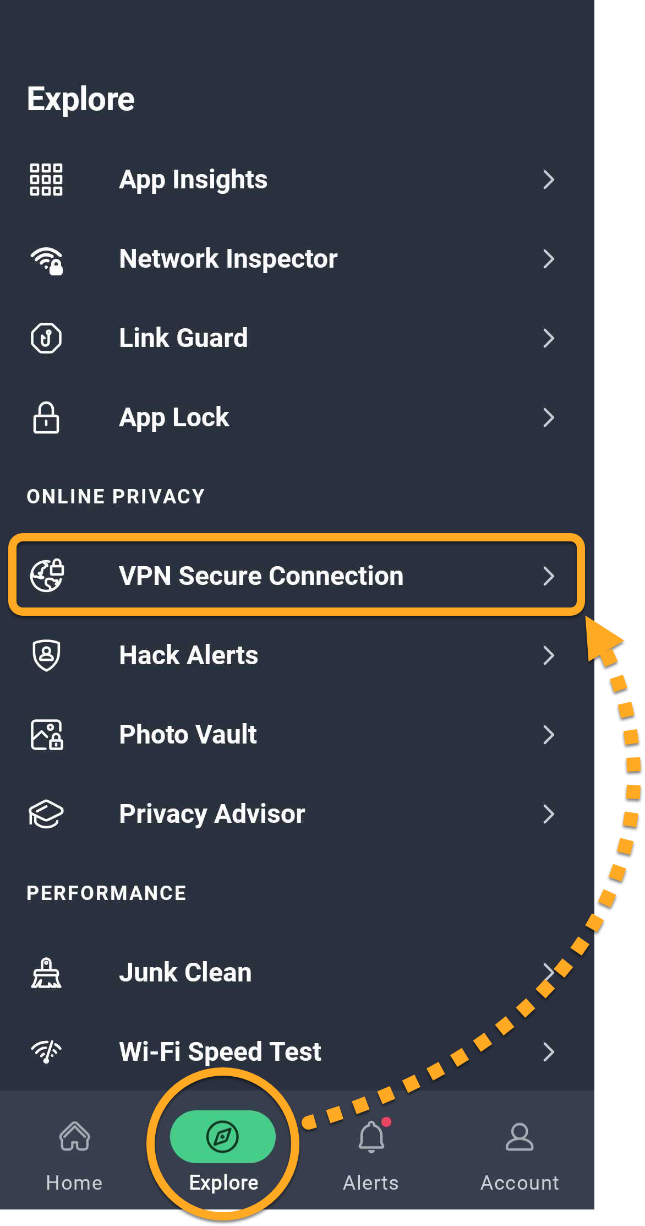Open Link Guard via right chevron
Image resolution: width=645 pixels, height=1226 pixels.
(x=548, y=338)
